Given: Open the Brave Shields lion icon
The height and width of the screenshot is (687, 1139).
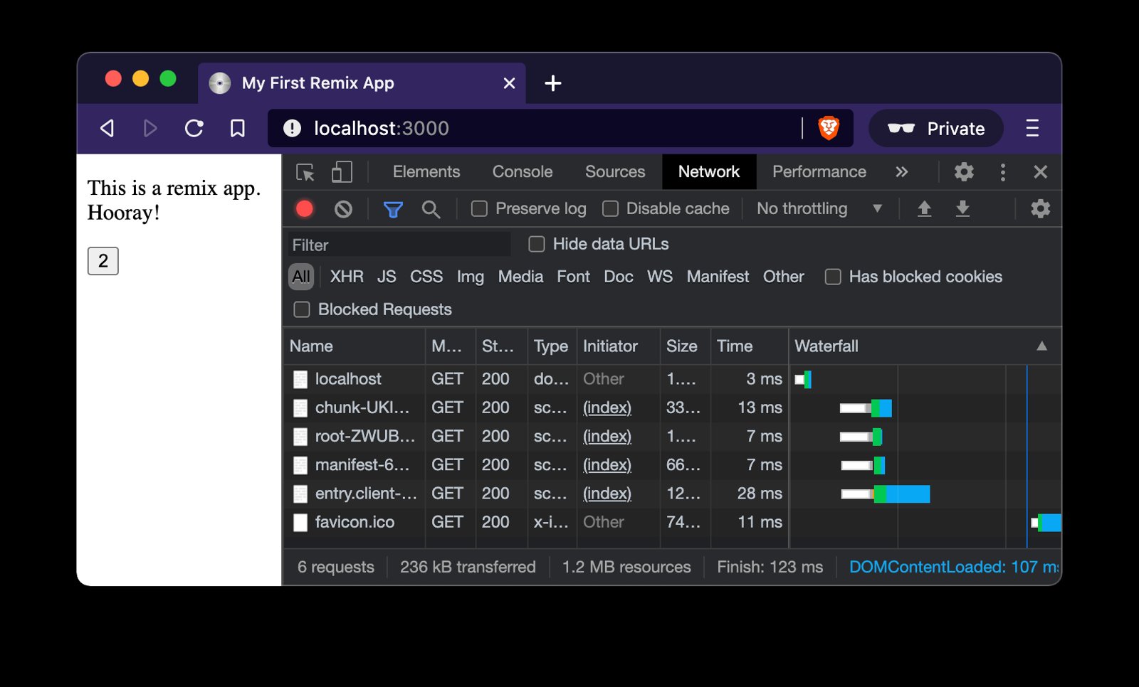Looking at the screenshot, I should (829, 129).
